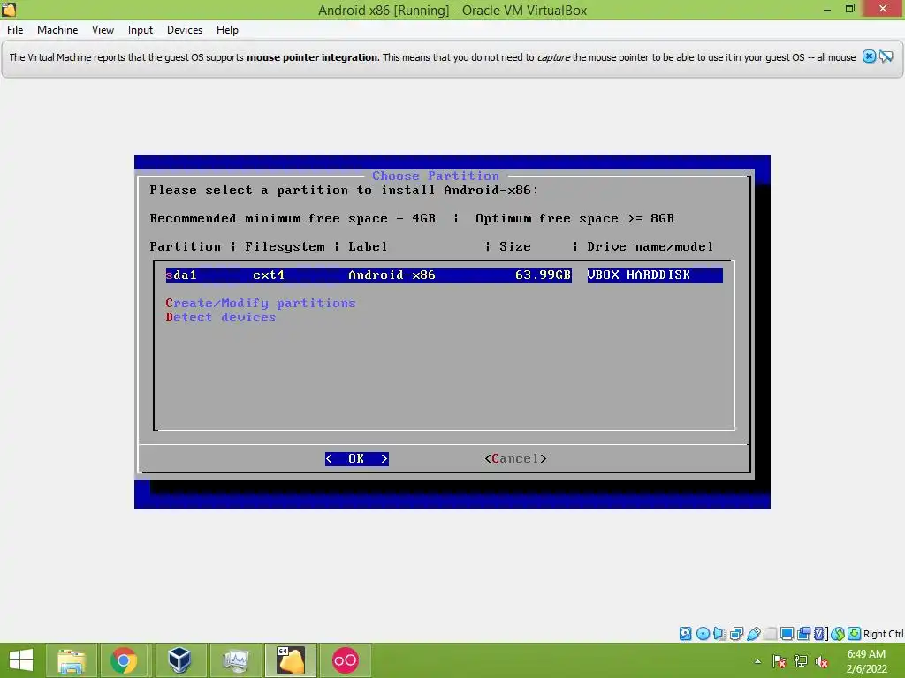Click the 63.99GB size value
The image size is (905, 678).
543,275
